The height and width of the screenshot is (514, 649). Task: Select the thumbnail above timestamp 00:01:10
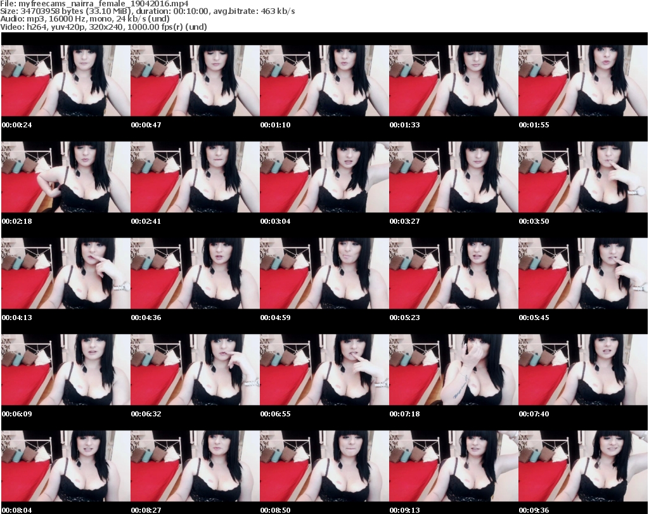tap(324, 80)
